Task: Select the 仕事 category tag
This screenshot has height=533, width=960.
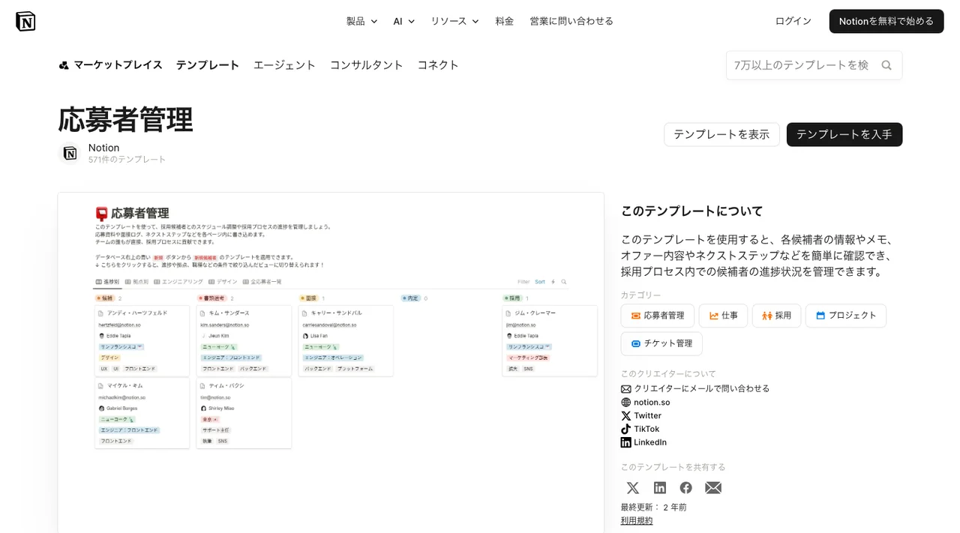Action: pyautogui.click(x=723, y=316)
